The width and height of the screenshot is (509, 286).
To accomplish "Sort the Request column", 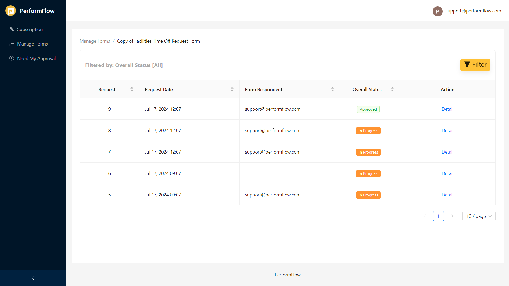I will point(132,89).
